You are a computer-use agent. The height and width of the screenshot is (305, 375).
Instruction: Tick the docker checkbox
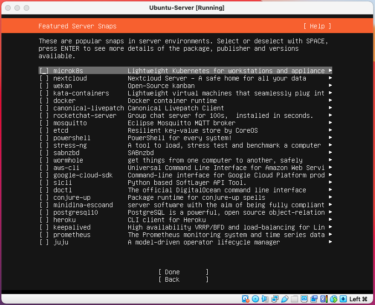point(44,101)
